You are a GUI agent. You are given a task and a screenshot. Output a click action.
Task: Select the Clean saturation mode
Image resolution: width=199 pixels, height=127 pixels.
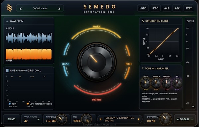tap(65, 64)
